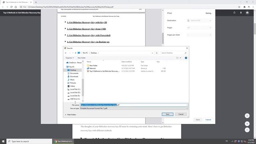The width and height of the screenshot is (256, 144).
Task: Select the Top 6 Methods browser tab
Action: pyautogui.click(x=17, y=2)
